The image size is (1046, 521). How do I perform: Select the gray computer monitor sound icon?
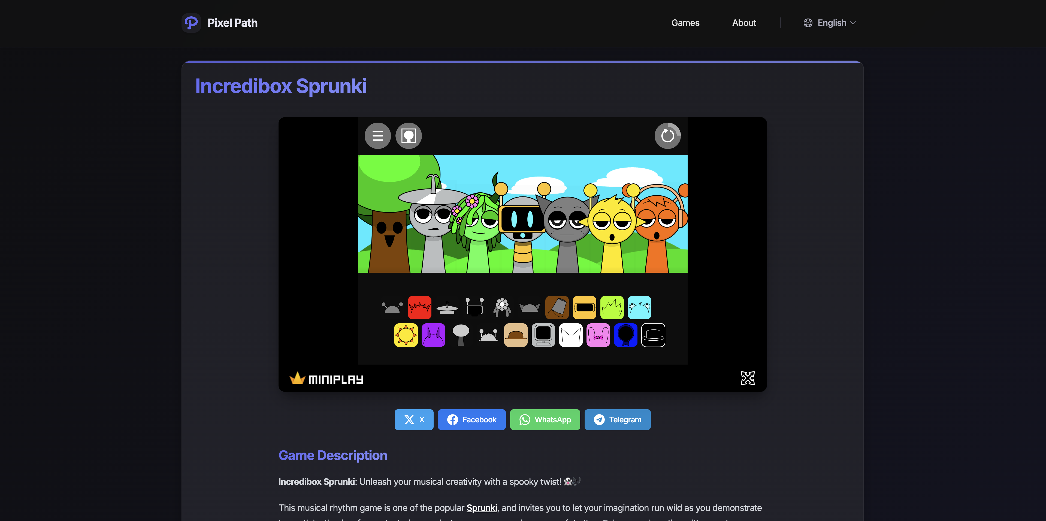click(543, 335)
